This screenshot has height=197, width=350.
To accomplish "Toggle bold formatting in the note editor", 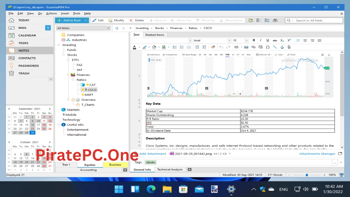I will [x=254, y=40].
